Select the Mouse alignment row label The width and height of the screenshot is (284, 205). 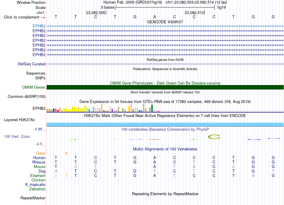[x=39, y=167]
